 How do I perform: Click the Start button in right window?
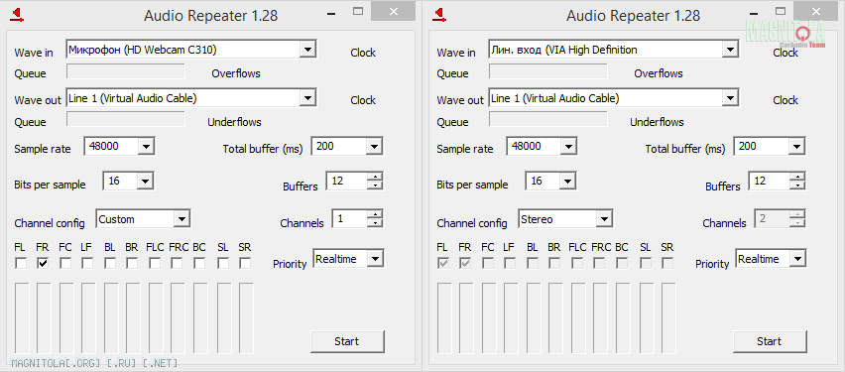[770, 341]
